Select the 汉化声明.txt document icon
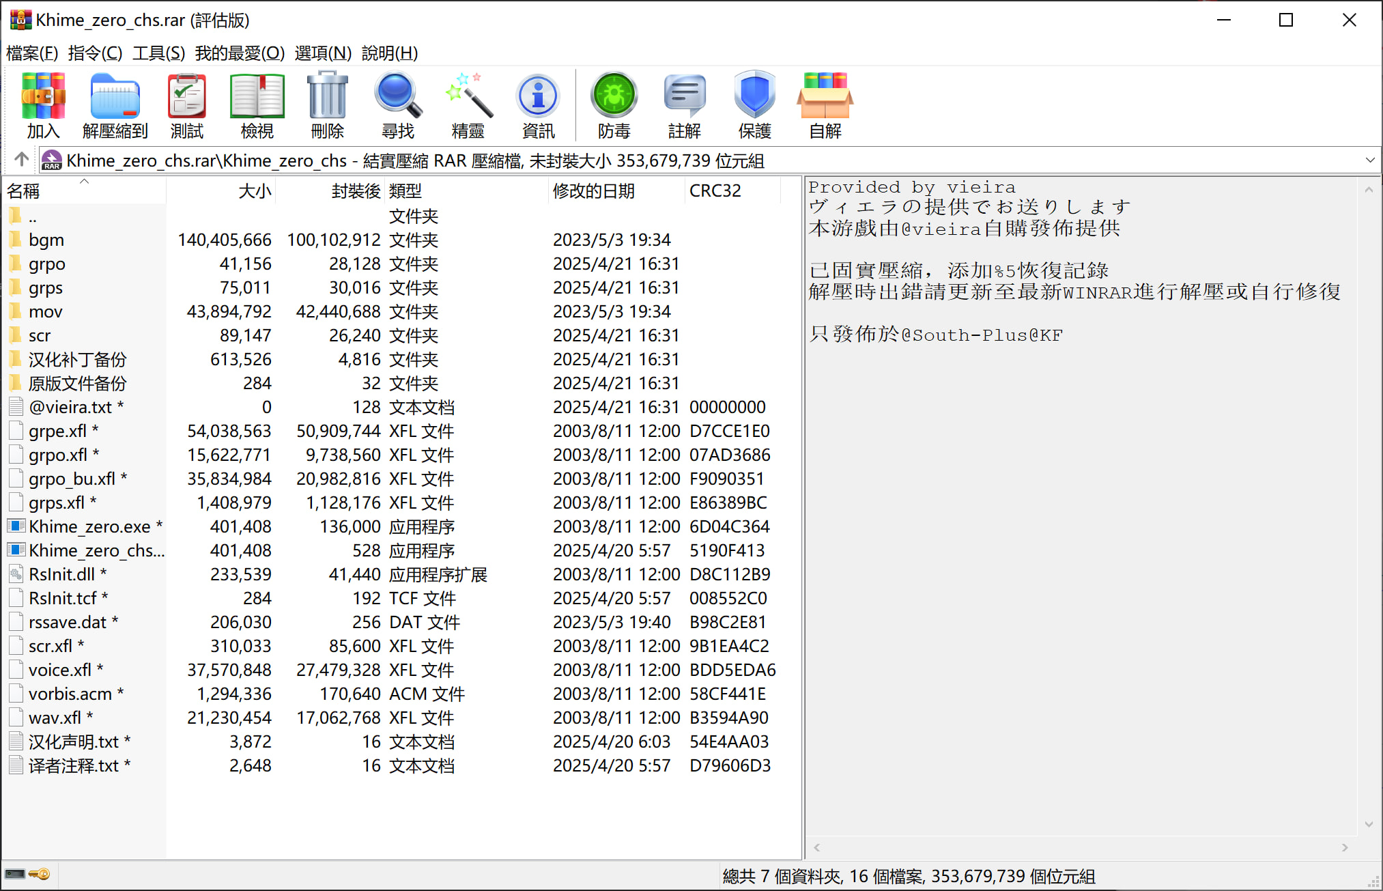The image size is (1383, 891). tap(16, 741)
